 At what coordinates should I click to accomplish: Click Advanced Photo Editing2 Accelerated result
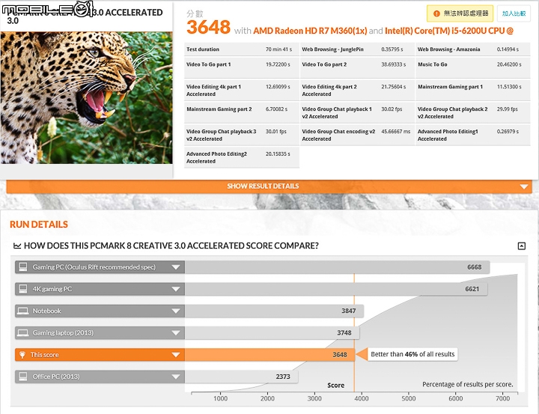coord(242,157)
